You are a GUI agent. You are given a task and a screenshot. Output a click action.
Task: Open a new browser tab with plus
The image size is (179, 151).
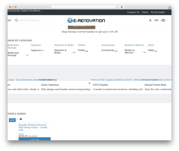[170, 8]
